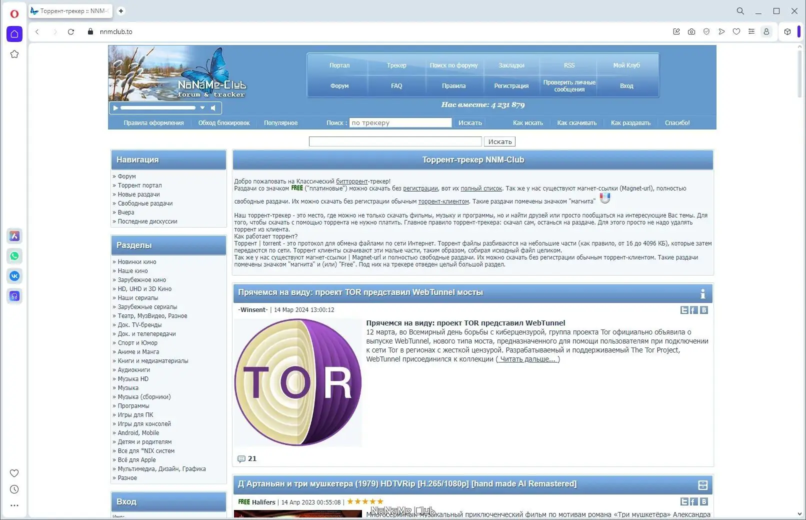Screen dimensions: 806x520
Task: Open the magnet icon in welcome text
Action: (605, 198)
